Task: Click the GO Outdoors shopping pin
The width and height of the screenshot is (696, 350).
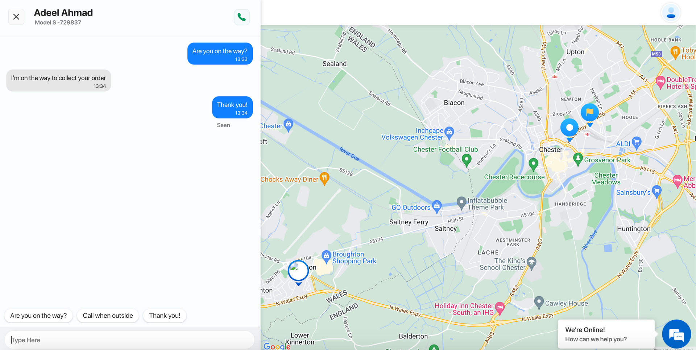Action: point(437,206)
